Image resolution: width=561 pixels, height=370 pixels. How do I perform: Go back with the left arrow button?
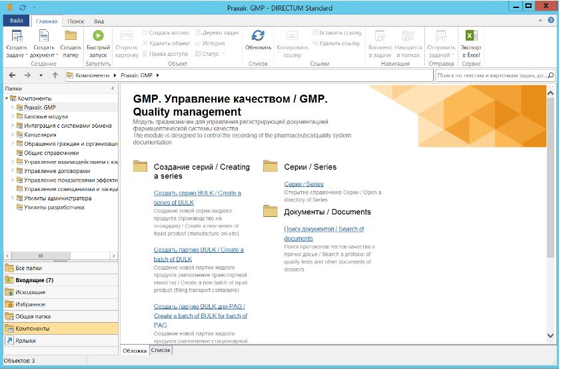[13, 75]
